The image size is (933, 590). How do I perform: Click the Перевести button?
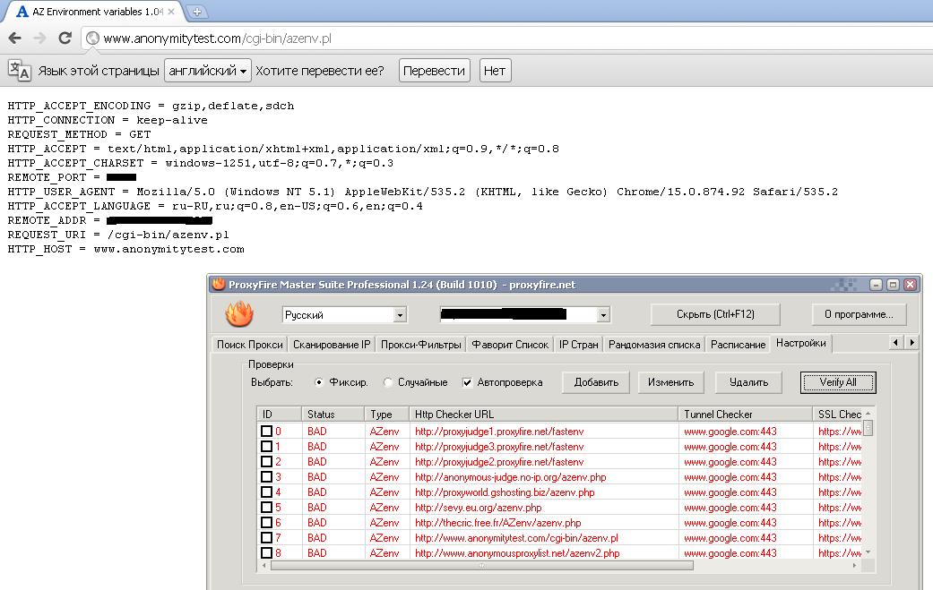pyautogui.click(x=435, y=71)
